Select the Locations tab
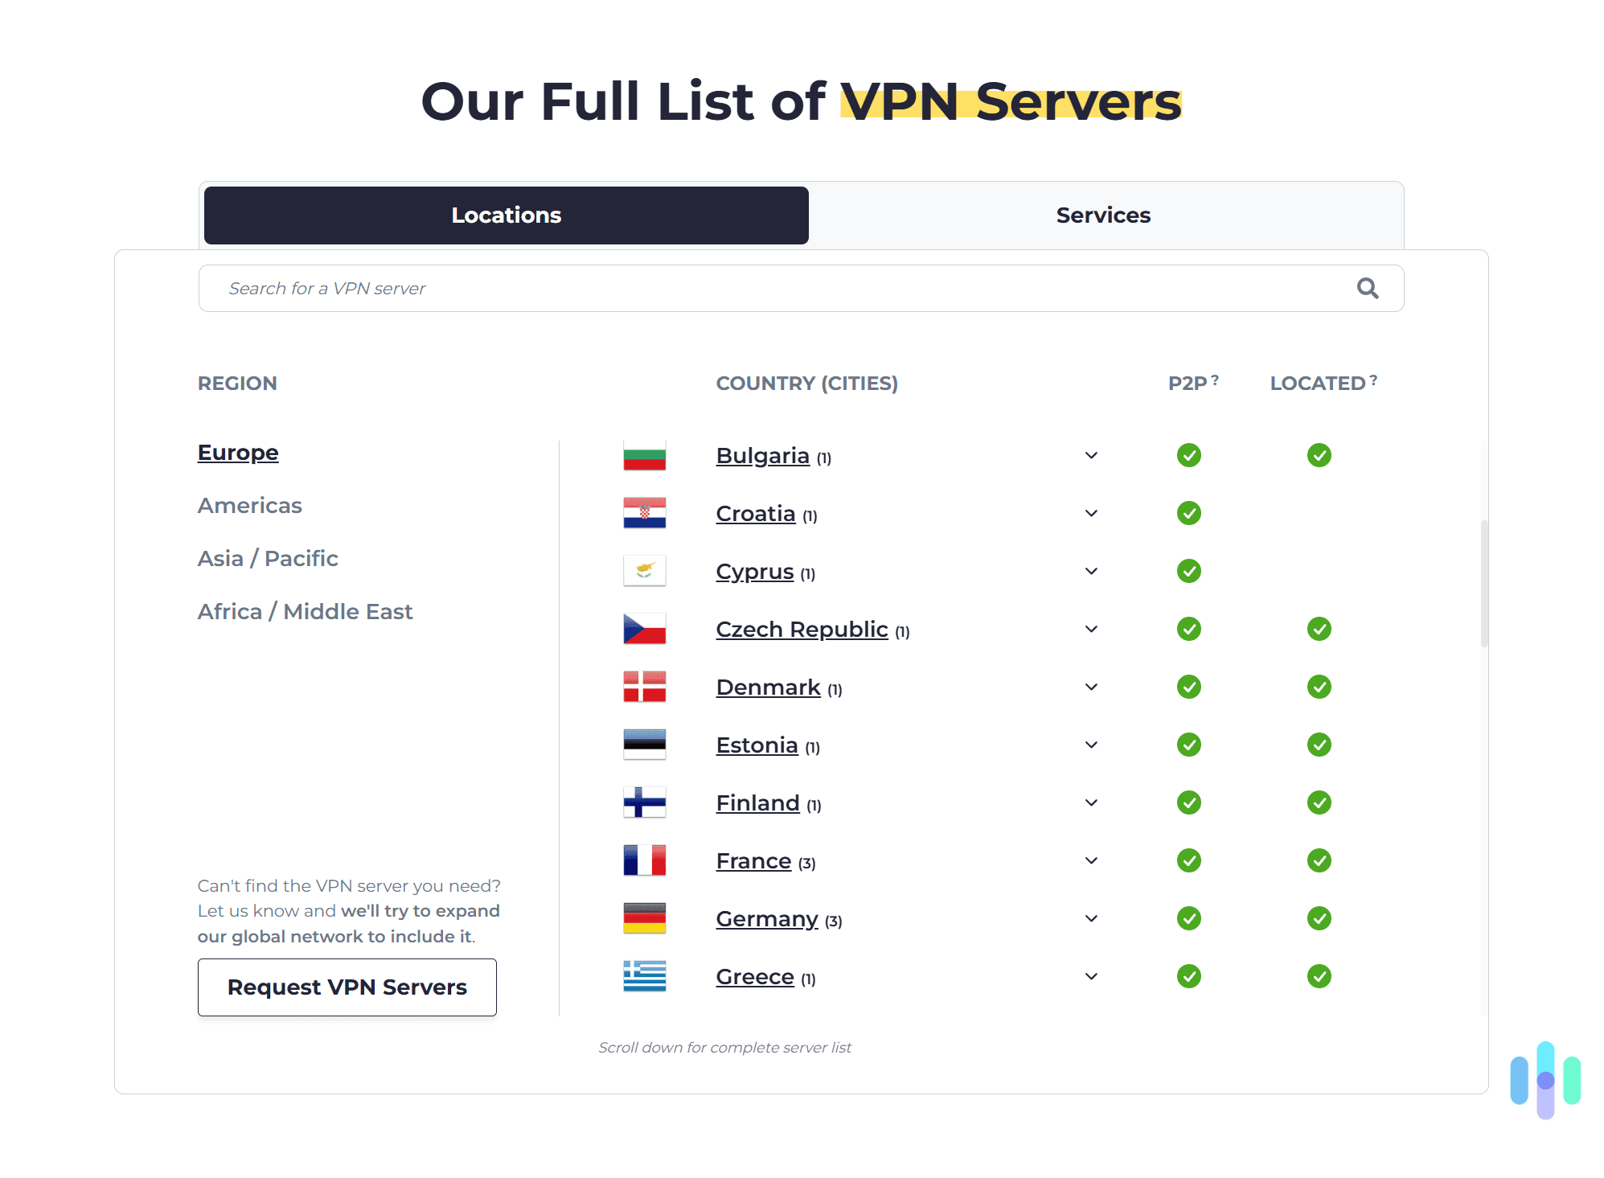 (x=506, y=215)
